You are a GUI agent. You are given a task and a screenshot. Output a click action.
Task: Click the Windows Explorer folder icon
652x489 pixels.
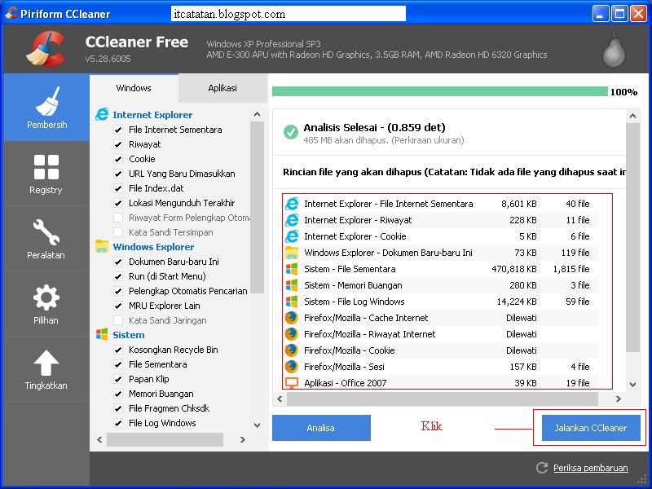tap(102, 246)
